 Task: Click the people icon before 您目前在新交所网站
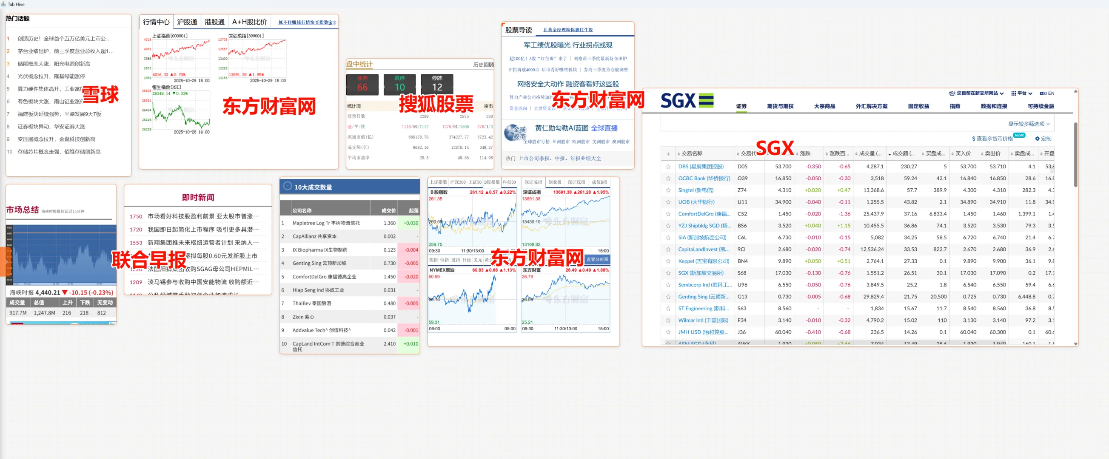[952, 93]
